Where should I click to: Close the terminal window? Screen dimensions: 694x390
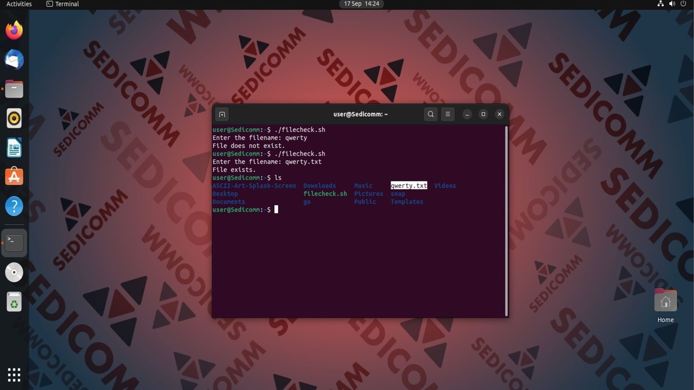500,114
